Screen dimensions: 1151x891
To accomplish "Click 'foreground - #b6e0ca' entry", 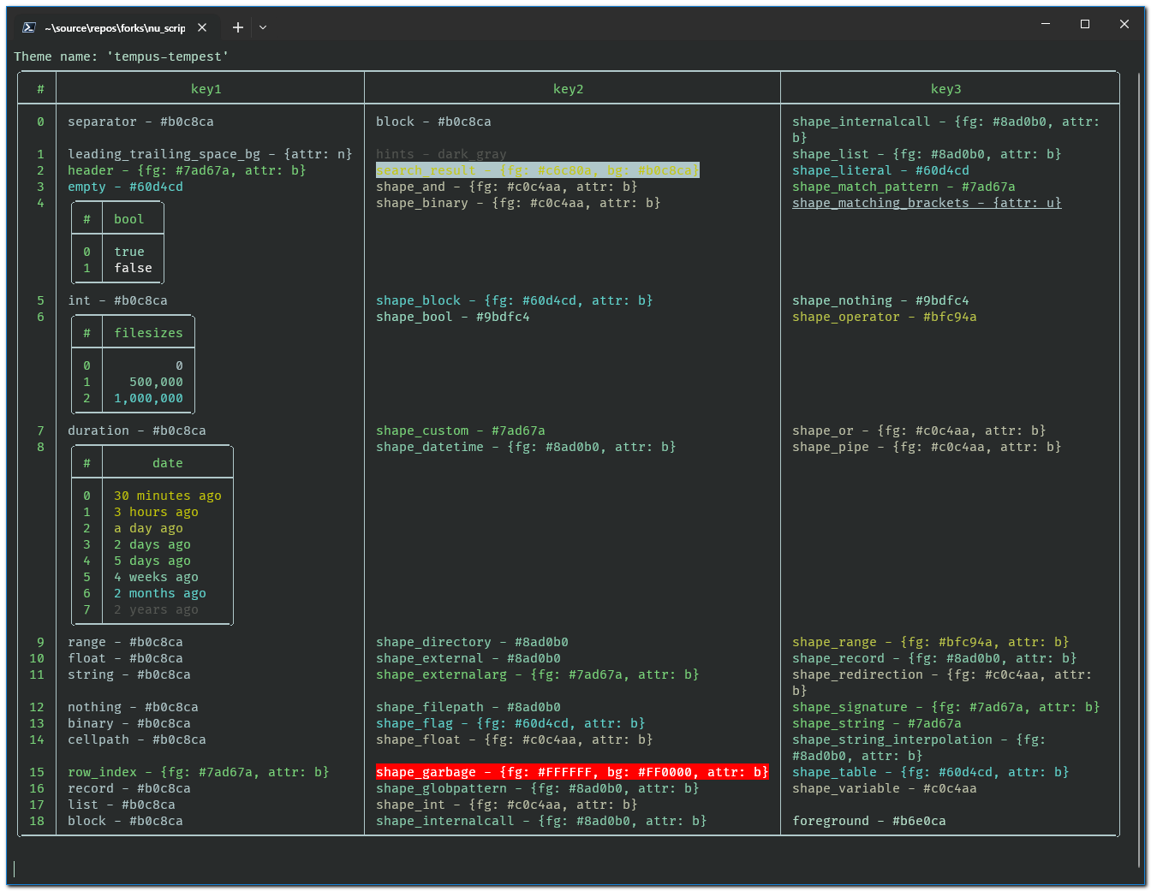I will click(x=869, y=821).
